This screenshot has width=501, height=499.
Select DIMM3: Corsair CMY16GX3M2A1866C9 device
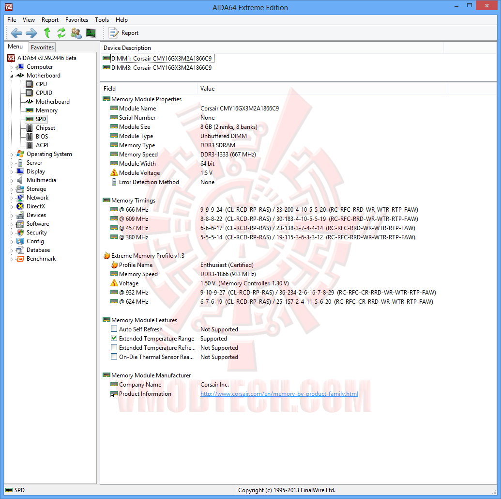click(x=161, y=68)
